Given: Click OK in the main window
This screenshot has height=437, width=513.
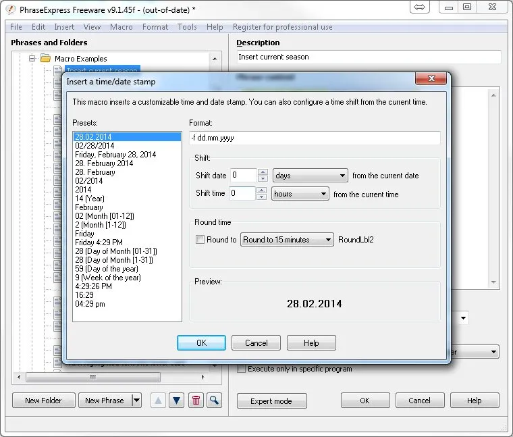Looking at the screenshot, I should [365, 401].
